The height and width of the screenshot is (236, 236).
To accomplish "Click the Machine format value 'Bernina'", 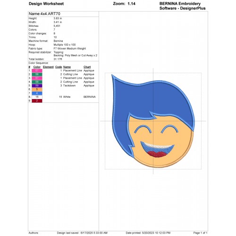I will click(x=58, y=41).
